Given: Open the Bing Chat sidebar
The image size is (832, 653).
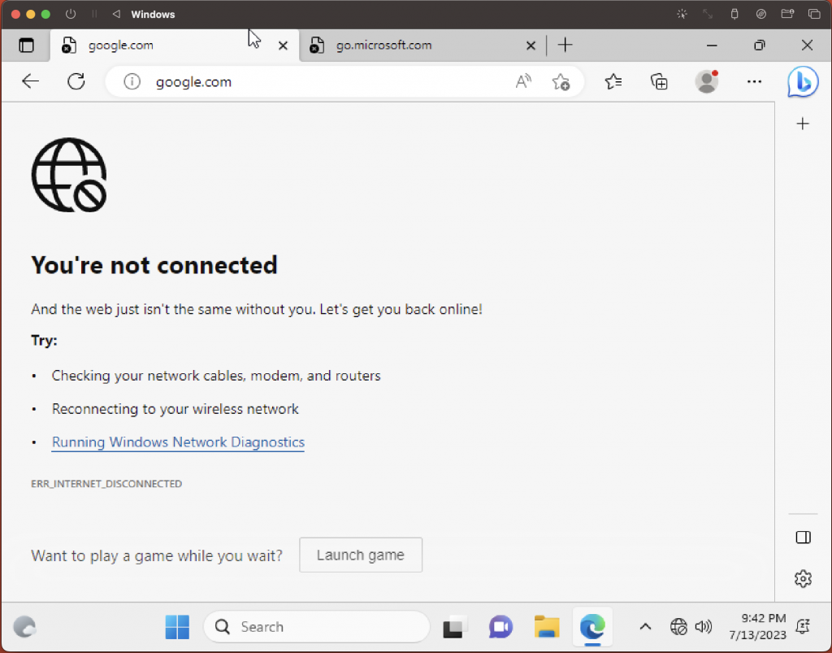Looking at the screenshot, I should (x=803, y=82).
